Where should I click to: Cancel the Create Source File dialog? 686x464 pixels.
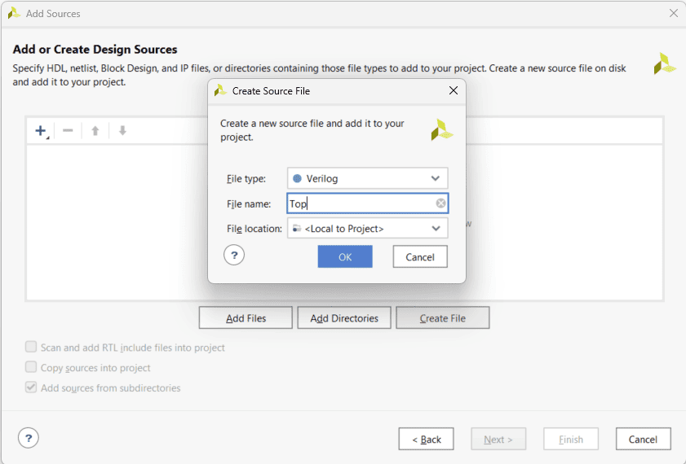pos(420,257)
